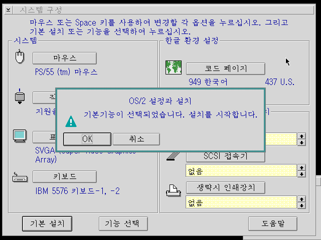Screen dimensions: 321x240
Task: Decrease SCSI adapter spinner down arrow
Action: pos(301,174)
